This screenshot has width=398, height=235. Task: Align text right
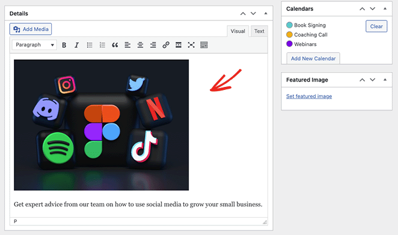[153, 45]
